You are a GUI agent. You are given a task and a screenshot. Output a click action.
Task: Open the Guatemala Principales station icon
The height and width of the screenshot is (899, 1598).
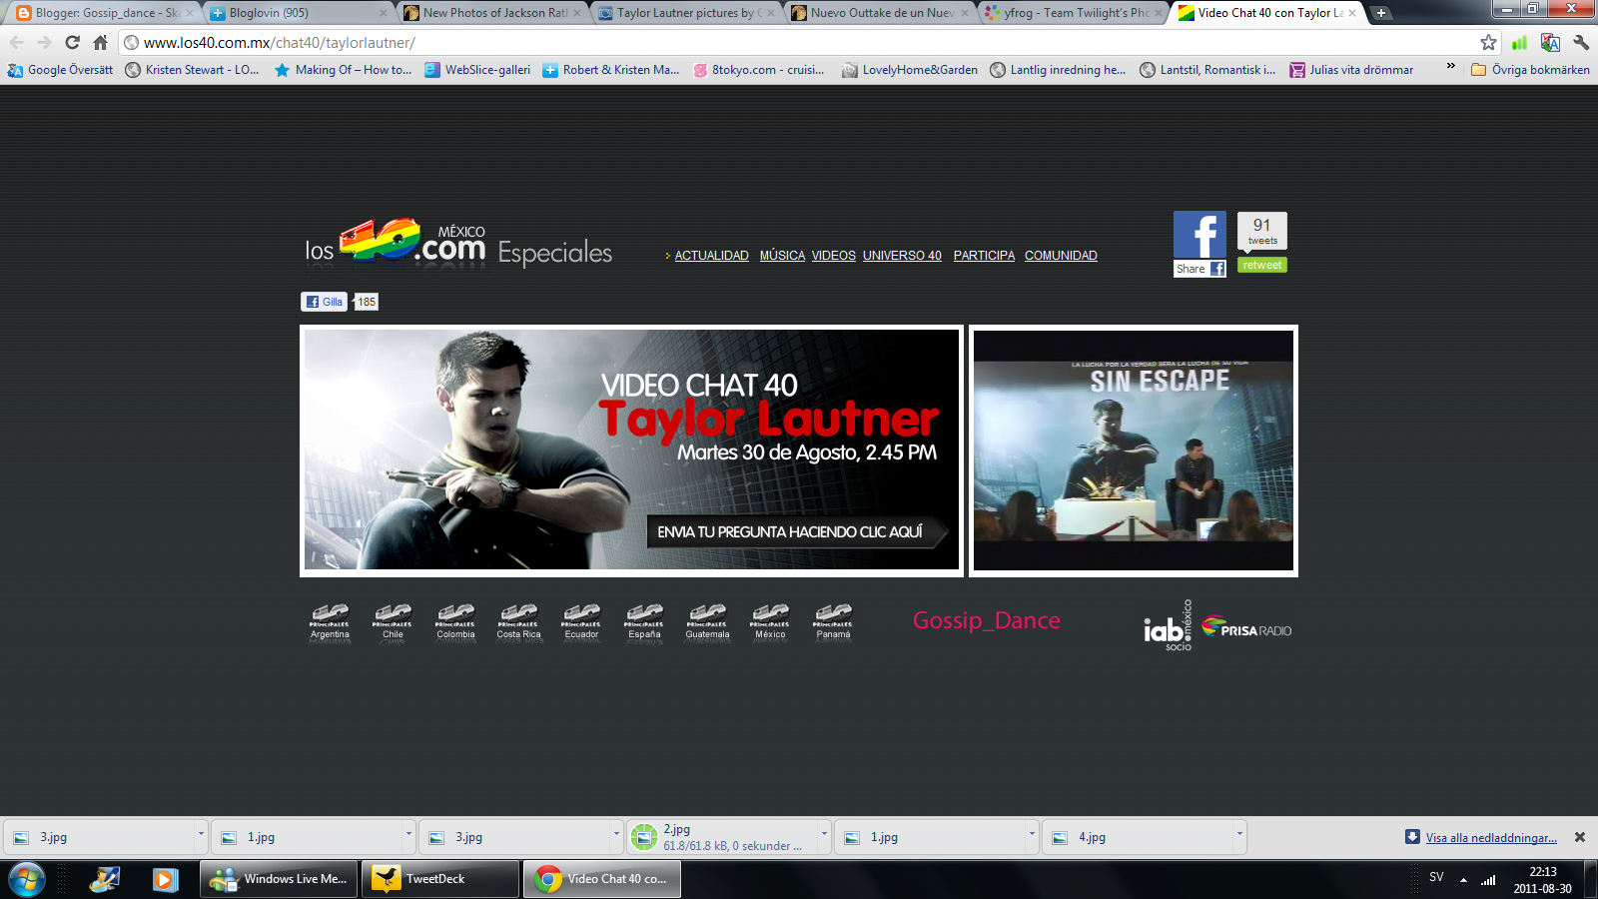pyautogui.click(x=707, y=621)
